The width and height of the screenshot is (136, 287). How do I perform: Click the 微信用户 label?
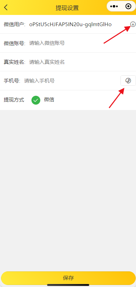[x=14, y=24]
